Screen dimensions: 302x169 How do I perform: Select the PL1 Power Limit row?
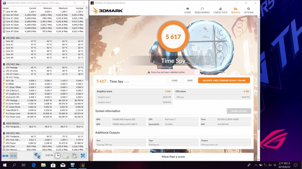point(43,114)
